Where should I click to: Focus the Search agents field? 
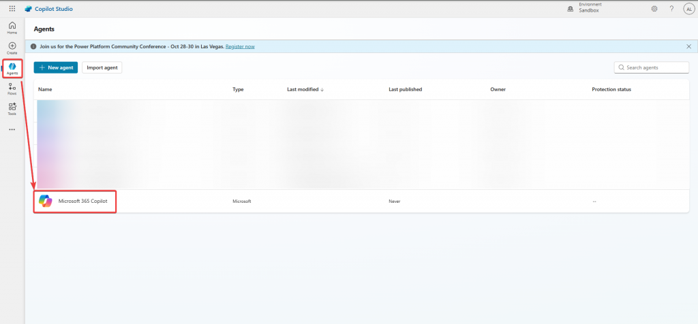652,67
